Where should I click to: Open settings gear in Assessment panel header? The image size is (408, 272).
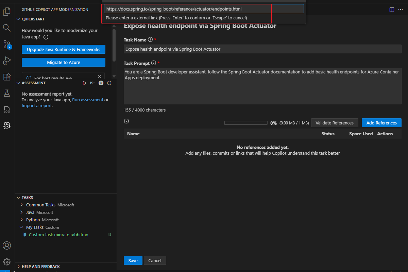pyautogui.click(x=101, y=83)
